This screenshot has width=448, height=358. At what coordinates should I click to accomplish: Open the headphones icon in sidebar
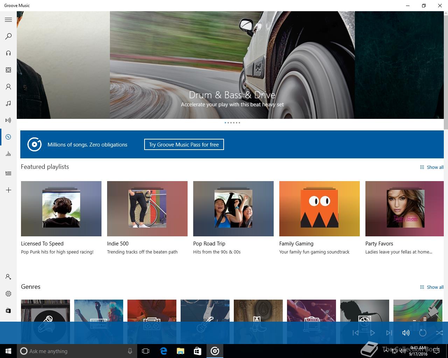(x=8, y=53)
